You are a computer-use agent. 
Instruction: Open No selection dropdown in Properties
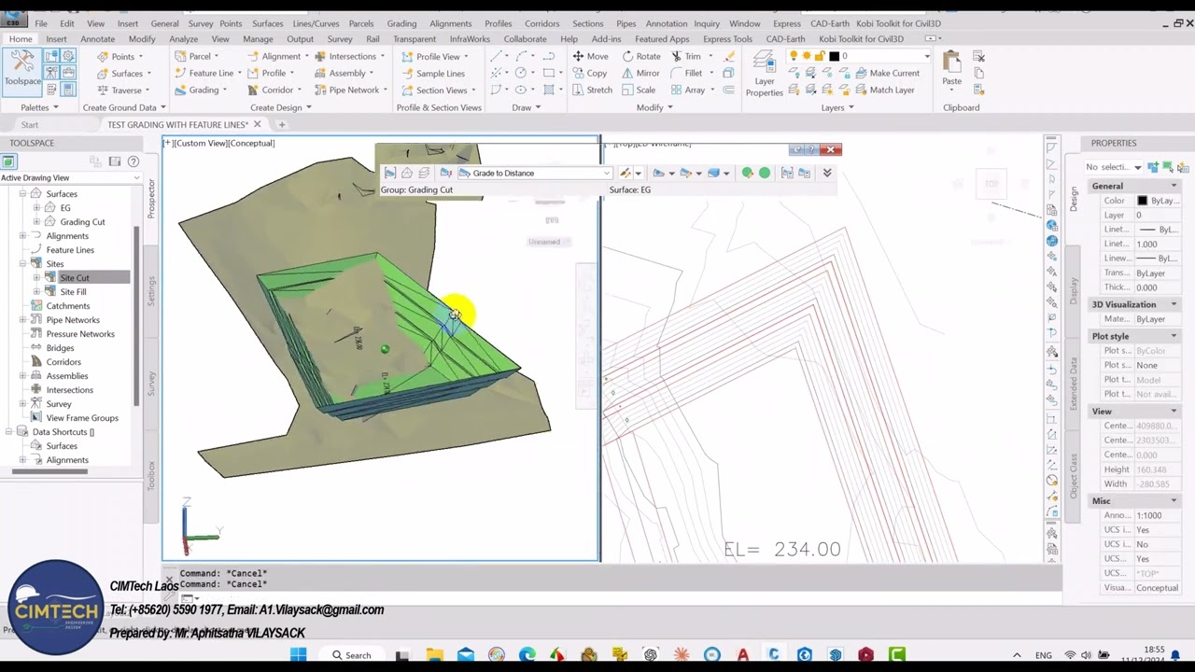1137,167
